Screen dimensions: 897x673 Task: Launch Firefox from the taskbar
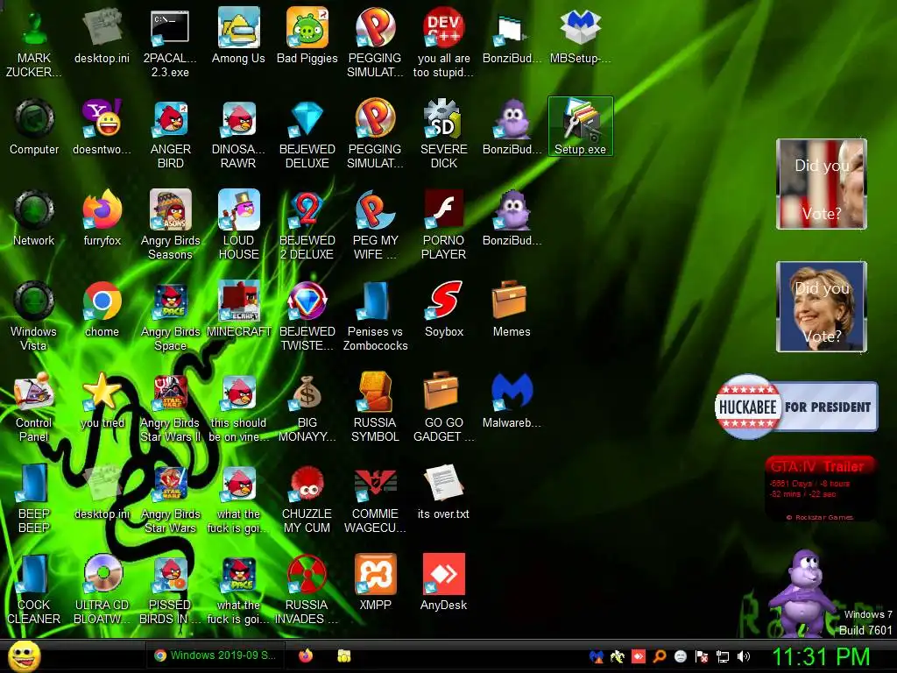point(306,655)
